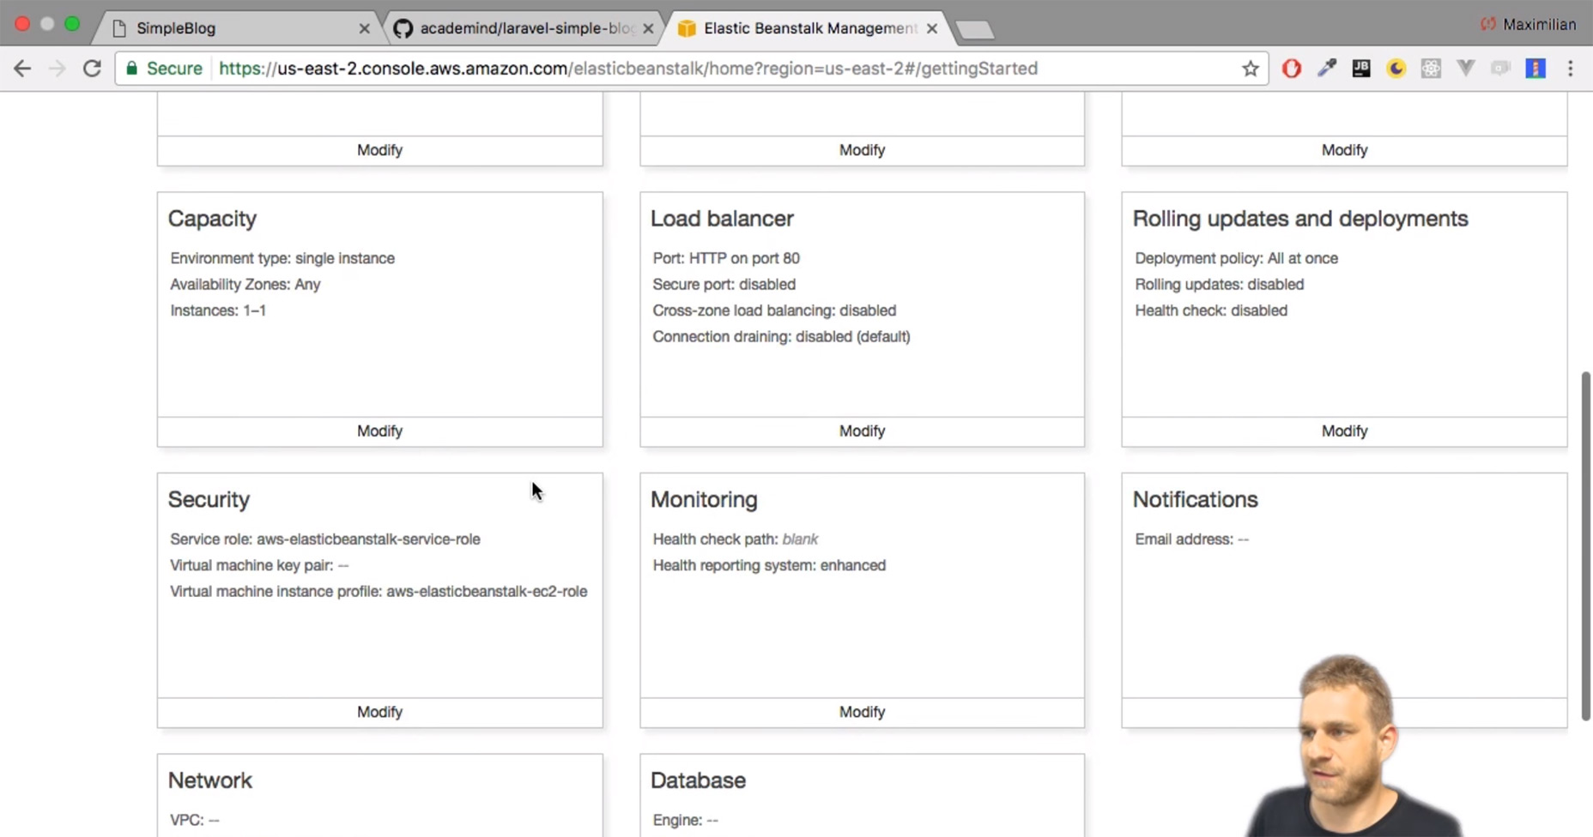The width and height of the screenshot is (1593, 837).
Task: Click 'VPC: --' text in Network card
Action: (x=195, y=821)
